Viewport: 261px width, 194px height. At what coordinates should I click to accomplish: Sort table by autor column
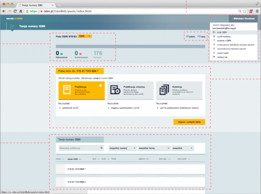[x=105, y=159]
